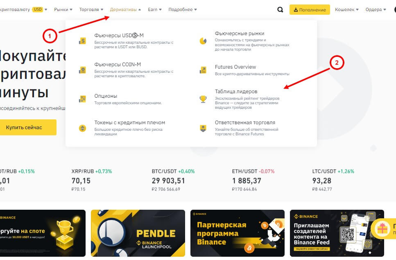
Task: Click the Опционы menu icon
Action: pyautogui.click(x=82, y=99)
